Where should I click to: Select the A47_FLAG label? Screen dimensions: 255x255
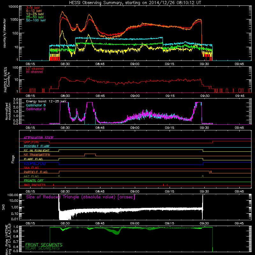point(31,176)
